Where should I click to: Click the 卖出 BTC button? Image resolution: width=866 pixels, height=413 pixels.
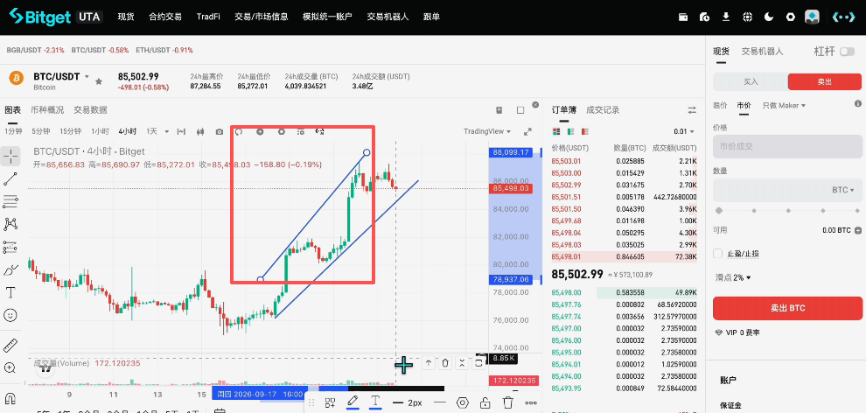[787, 308]
